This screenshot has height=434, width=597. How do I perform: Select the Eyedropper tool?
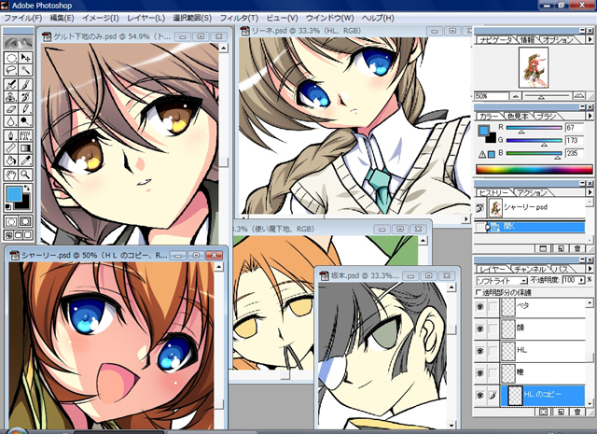click(x=25, y=161)
